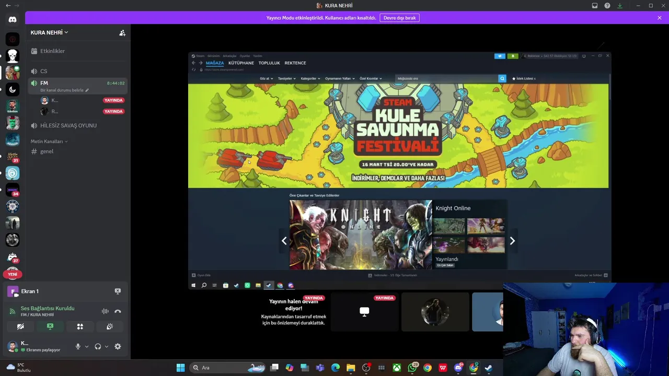Expand Steam 'Özel Kısımlar' dropdown
The height and width of the screenshot is (376, 669).
tap(371, 78)
